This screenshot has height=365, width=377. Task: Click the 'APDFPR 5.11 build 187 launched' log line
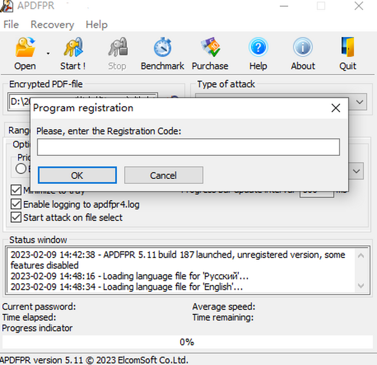(x=178, y=260)
